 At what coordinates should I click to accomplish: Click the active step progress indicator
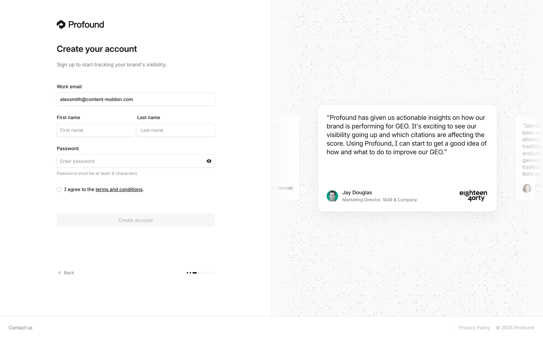[x=195, y=273]
